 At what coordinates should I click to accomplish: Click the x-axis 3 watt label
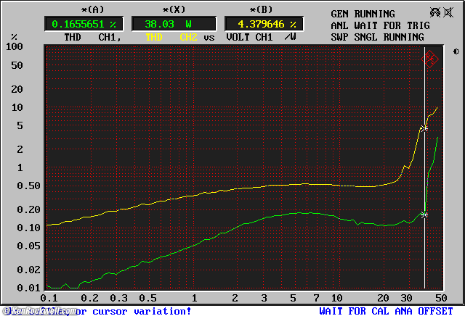(x=264, y=298)
